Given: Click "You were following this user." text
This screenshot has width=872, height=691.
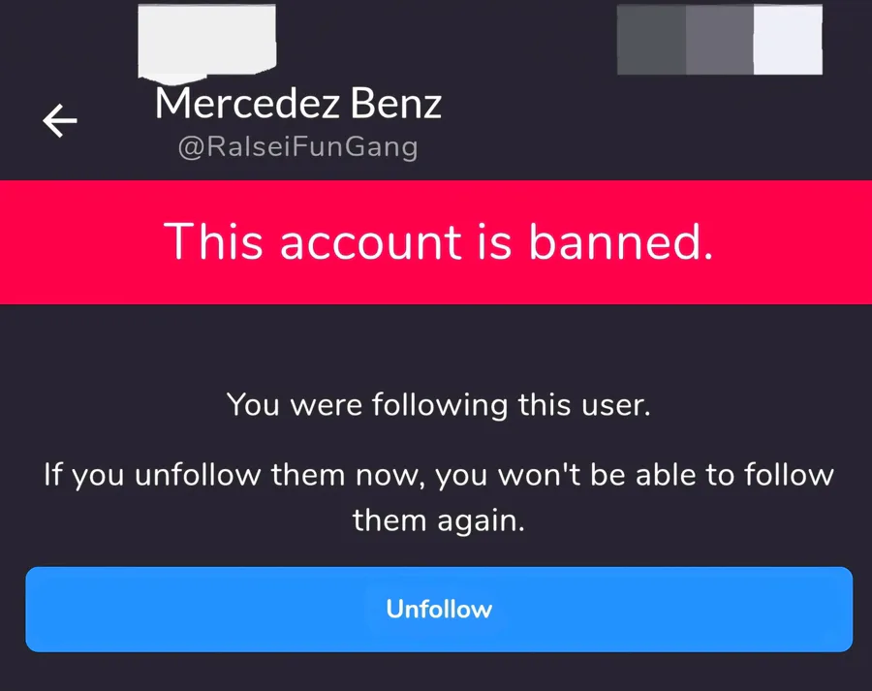Looking at the screenshot, I should click(438, 404).
